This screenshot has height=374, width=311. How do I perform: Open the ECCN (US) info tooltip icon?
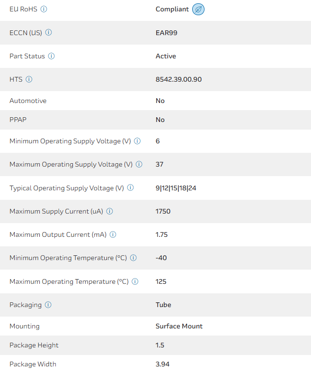click(x=48, y=33)
